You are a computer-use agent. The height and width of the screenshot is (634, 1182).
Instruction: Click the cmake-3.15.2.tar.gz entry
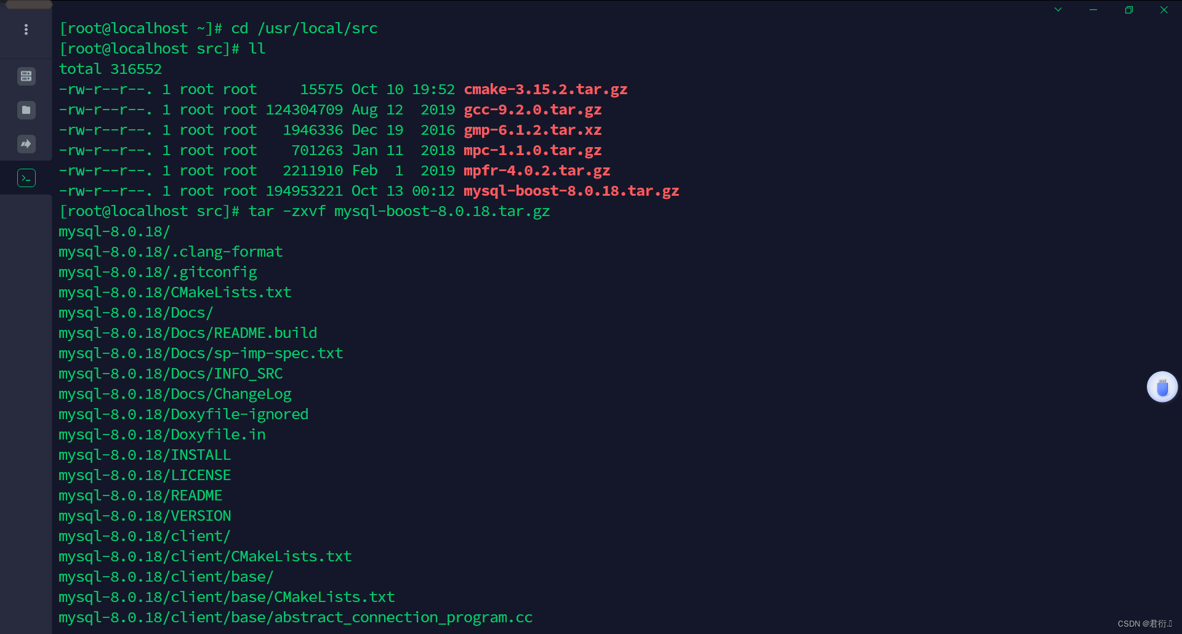tap(545, 89)
